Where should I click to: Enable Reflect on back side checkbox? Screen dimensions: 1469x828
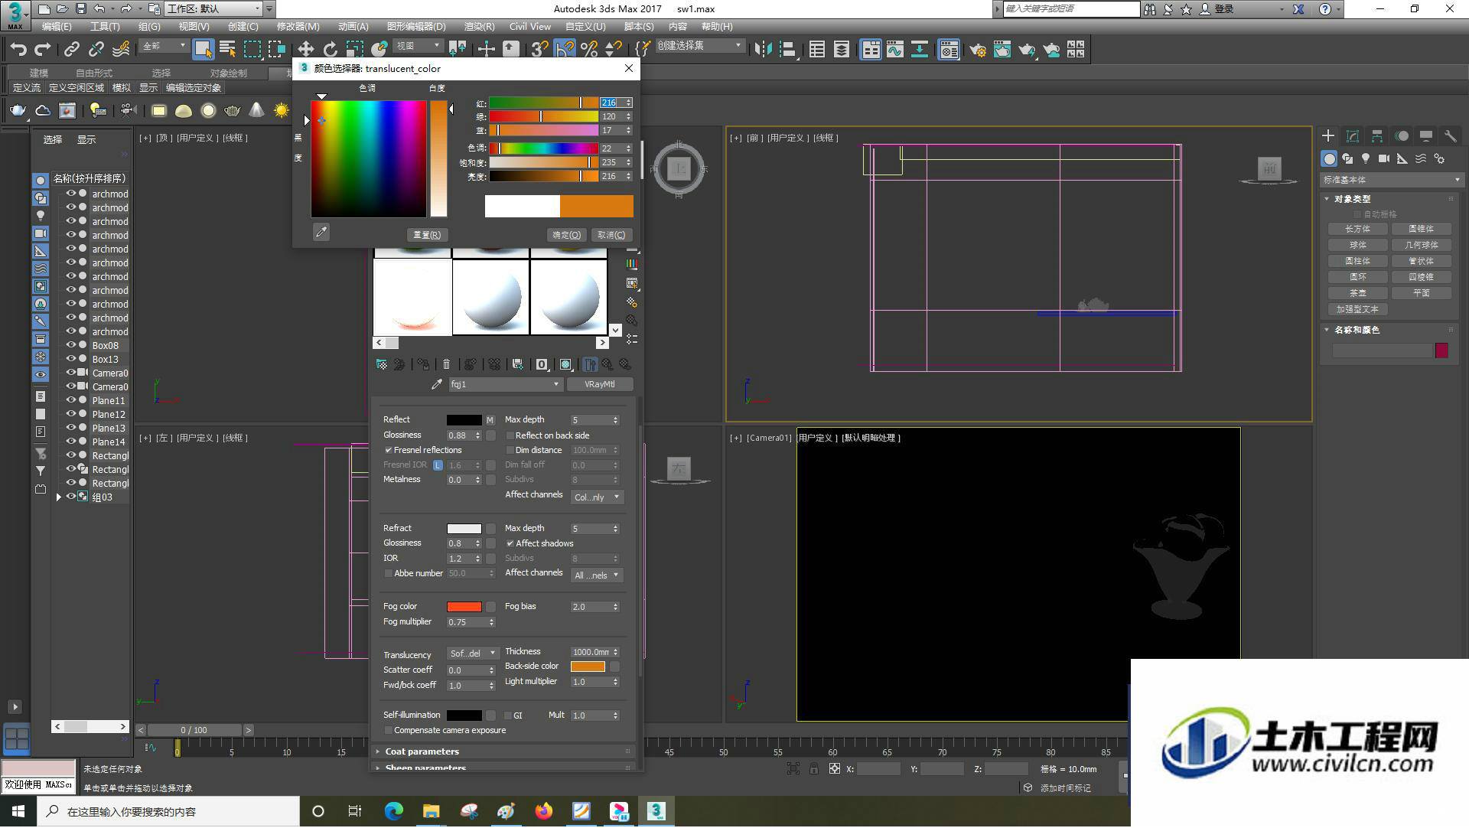(510, 435)
